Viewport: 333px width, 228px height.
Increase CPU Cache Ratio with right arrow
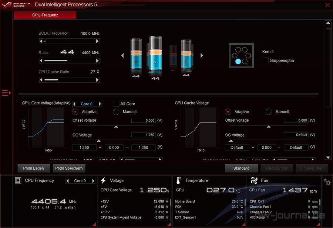[x=97, y=80]
